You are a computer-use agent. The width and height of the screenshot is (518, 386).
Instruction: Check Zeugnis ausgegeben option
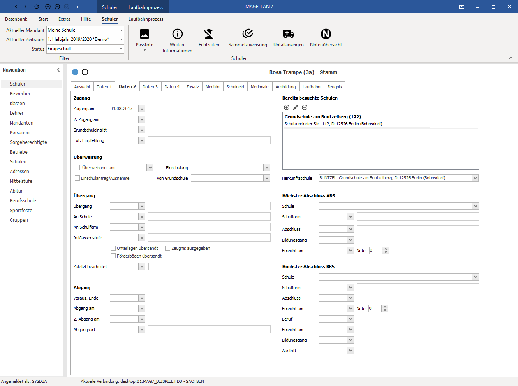[168, 248]
